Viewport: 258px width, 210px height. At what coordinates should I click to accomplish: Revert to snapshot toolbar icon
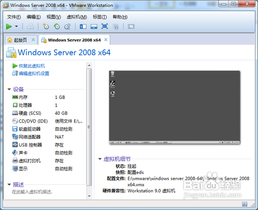[x=57, y=26]
